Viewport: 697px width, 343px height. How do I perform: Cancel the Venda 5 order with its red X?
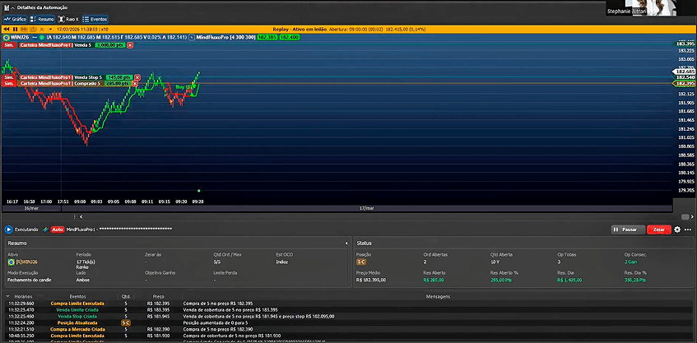pos(130,45)
